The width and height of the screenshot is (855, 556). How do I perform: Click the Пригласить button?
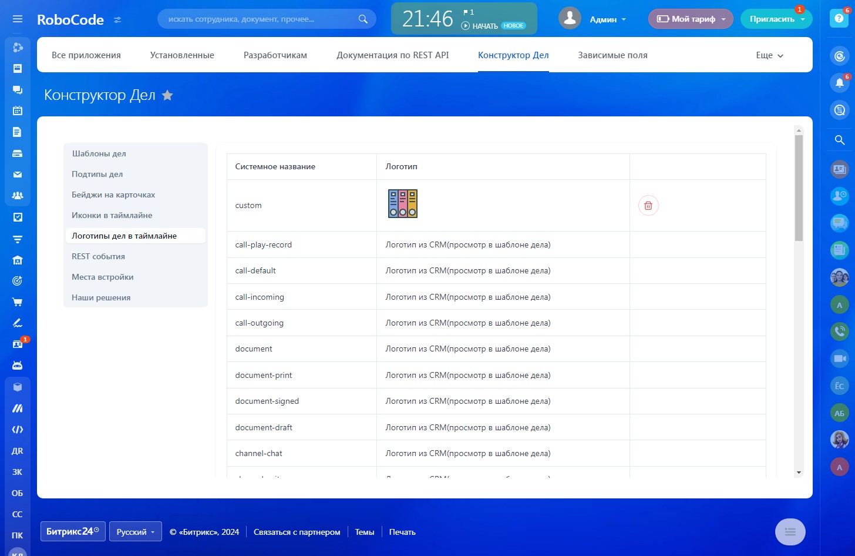tap(772, 19)
